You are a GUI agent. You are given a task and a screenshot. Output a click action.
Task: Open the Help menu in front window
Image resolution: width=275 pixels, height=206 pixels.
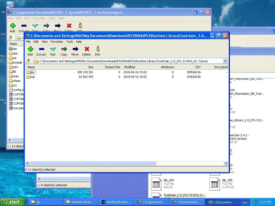coord(79,42)
